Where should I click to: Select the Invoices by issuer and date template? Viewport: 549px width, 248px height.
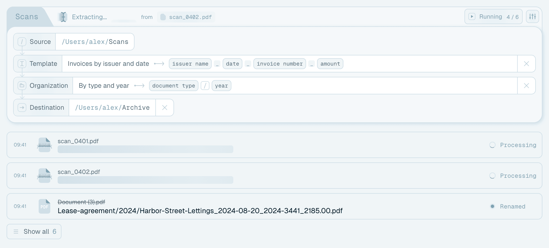pos(108,64)
